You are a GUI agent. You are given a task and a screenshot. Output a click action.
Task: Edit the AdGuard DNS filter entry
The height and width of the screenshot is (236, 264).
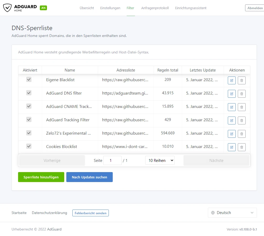[x=232, y=94]
